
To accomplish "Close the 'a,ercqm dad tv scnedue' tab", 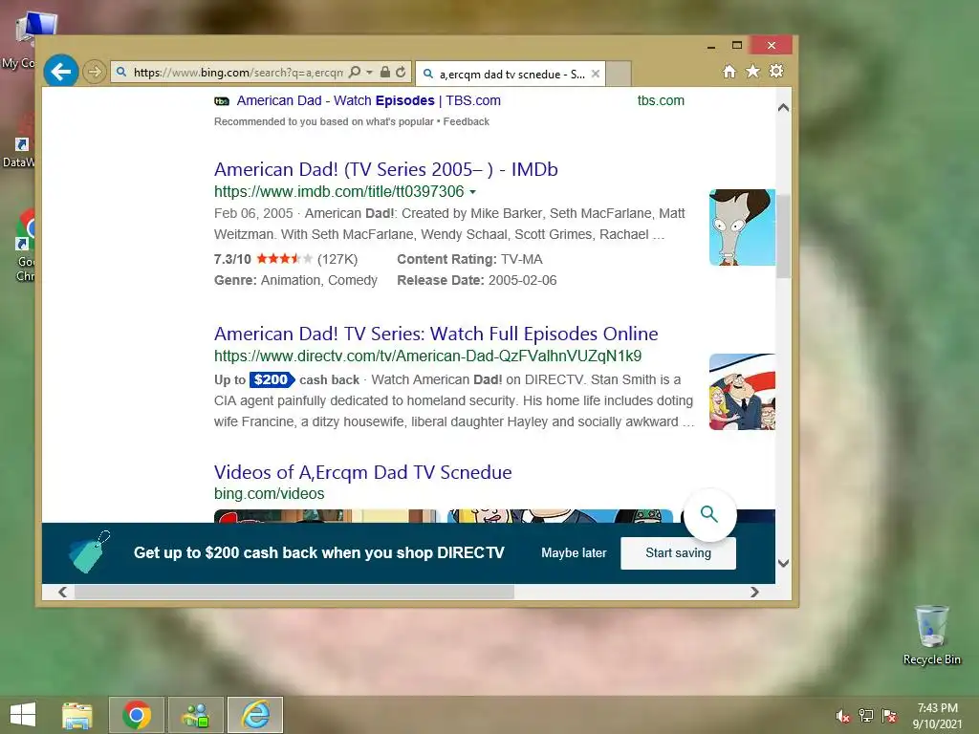I will pos(596,74).
